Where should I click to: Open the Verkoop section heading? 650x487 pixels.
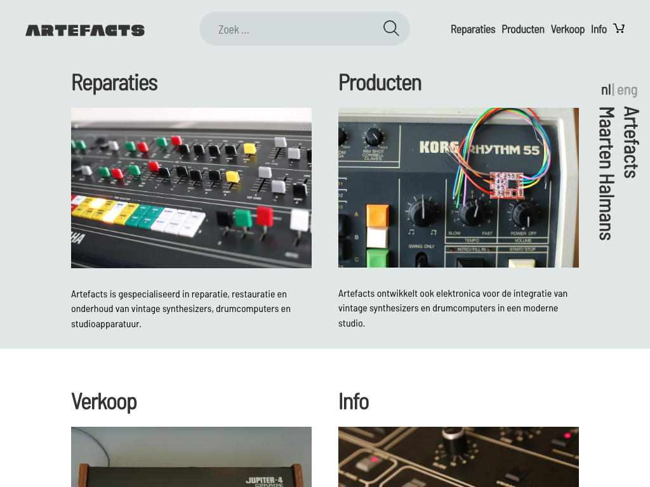click(x=104, y=401)
